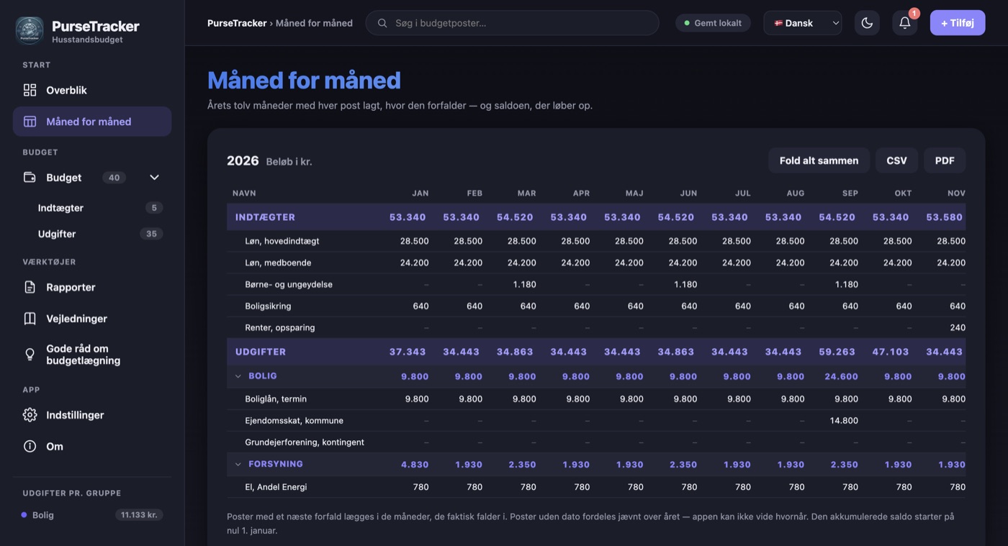Click the NOV column header
This screenshot has height=546, width=1008.
point(956,194)
